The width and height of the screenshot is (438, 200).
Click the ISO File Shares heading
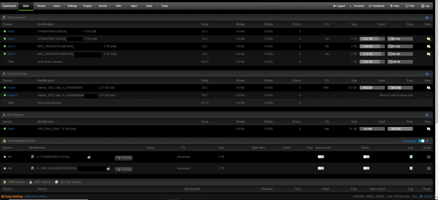71,182
